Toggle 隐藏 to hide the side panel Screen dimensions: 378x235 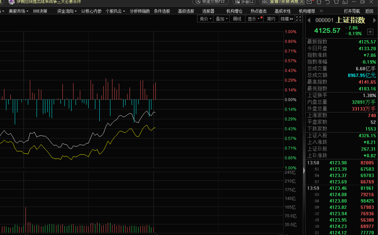tap(286, 19)
